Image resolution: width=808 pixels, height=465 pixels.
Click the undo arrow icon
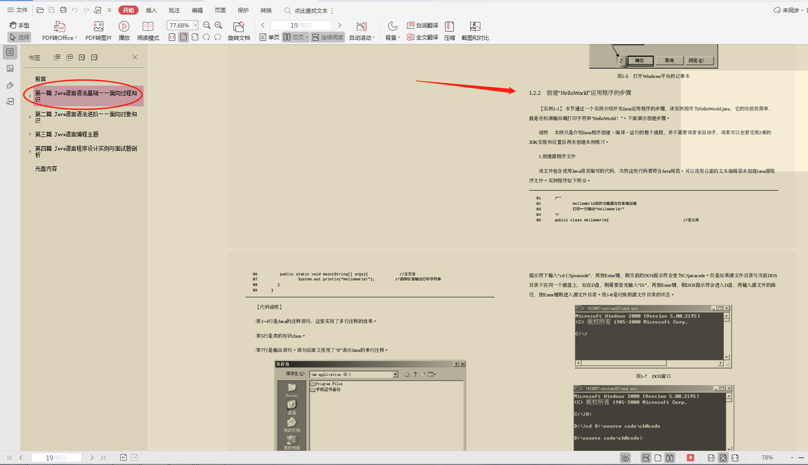coord(75,10)
